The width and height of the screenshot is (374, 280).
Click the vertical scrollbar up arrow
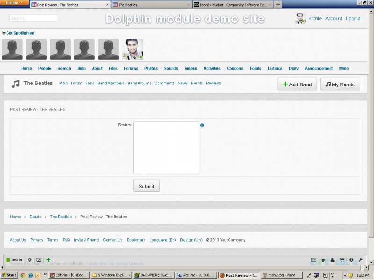pyautogui.click(x=371, y=11)
